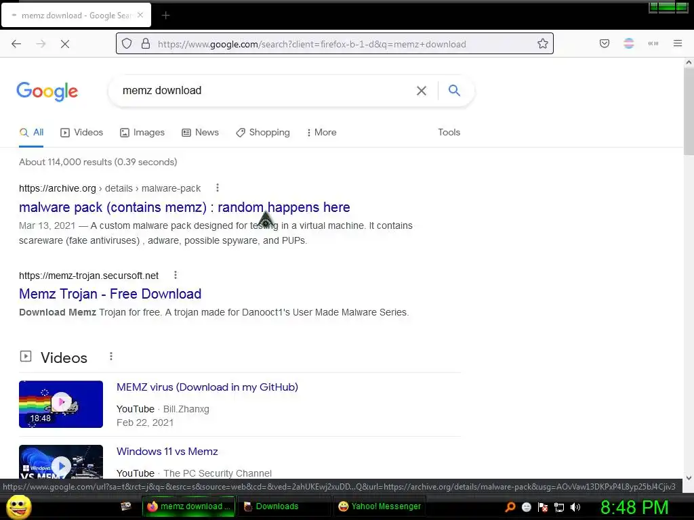Open options for the Videos section
The height and width of the screenshot is (520, 694).
[111, 356]
